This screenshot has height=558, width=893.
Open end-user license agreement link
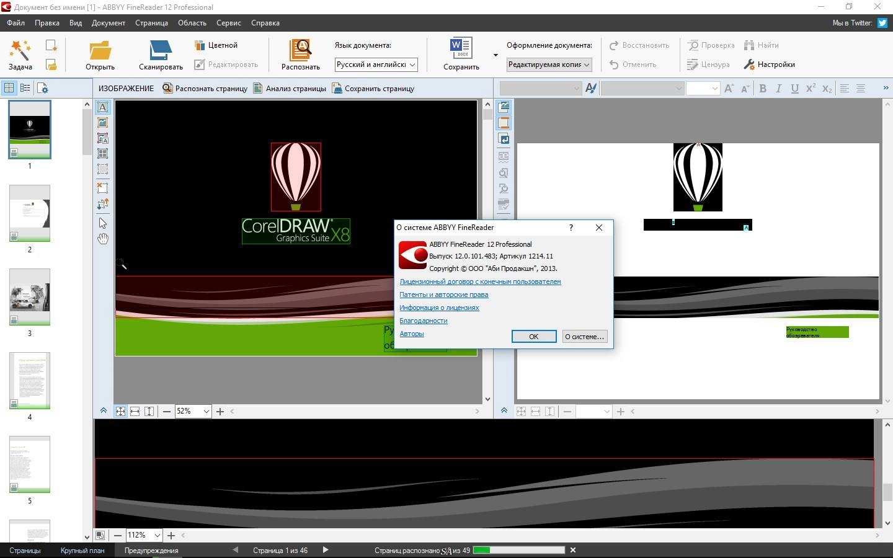pos(480,281)
